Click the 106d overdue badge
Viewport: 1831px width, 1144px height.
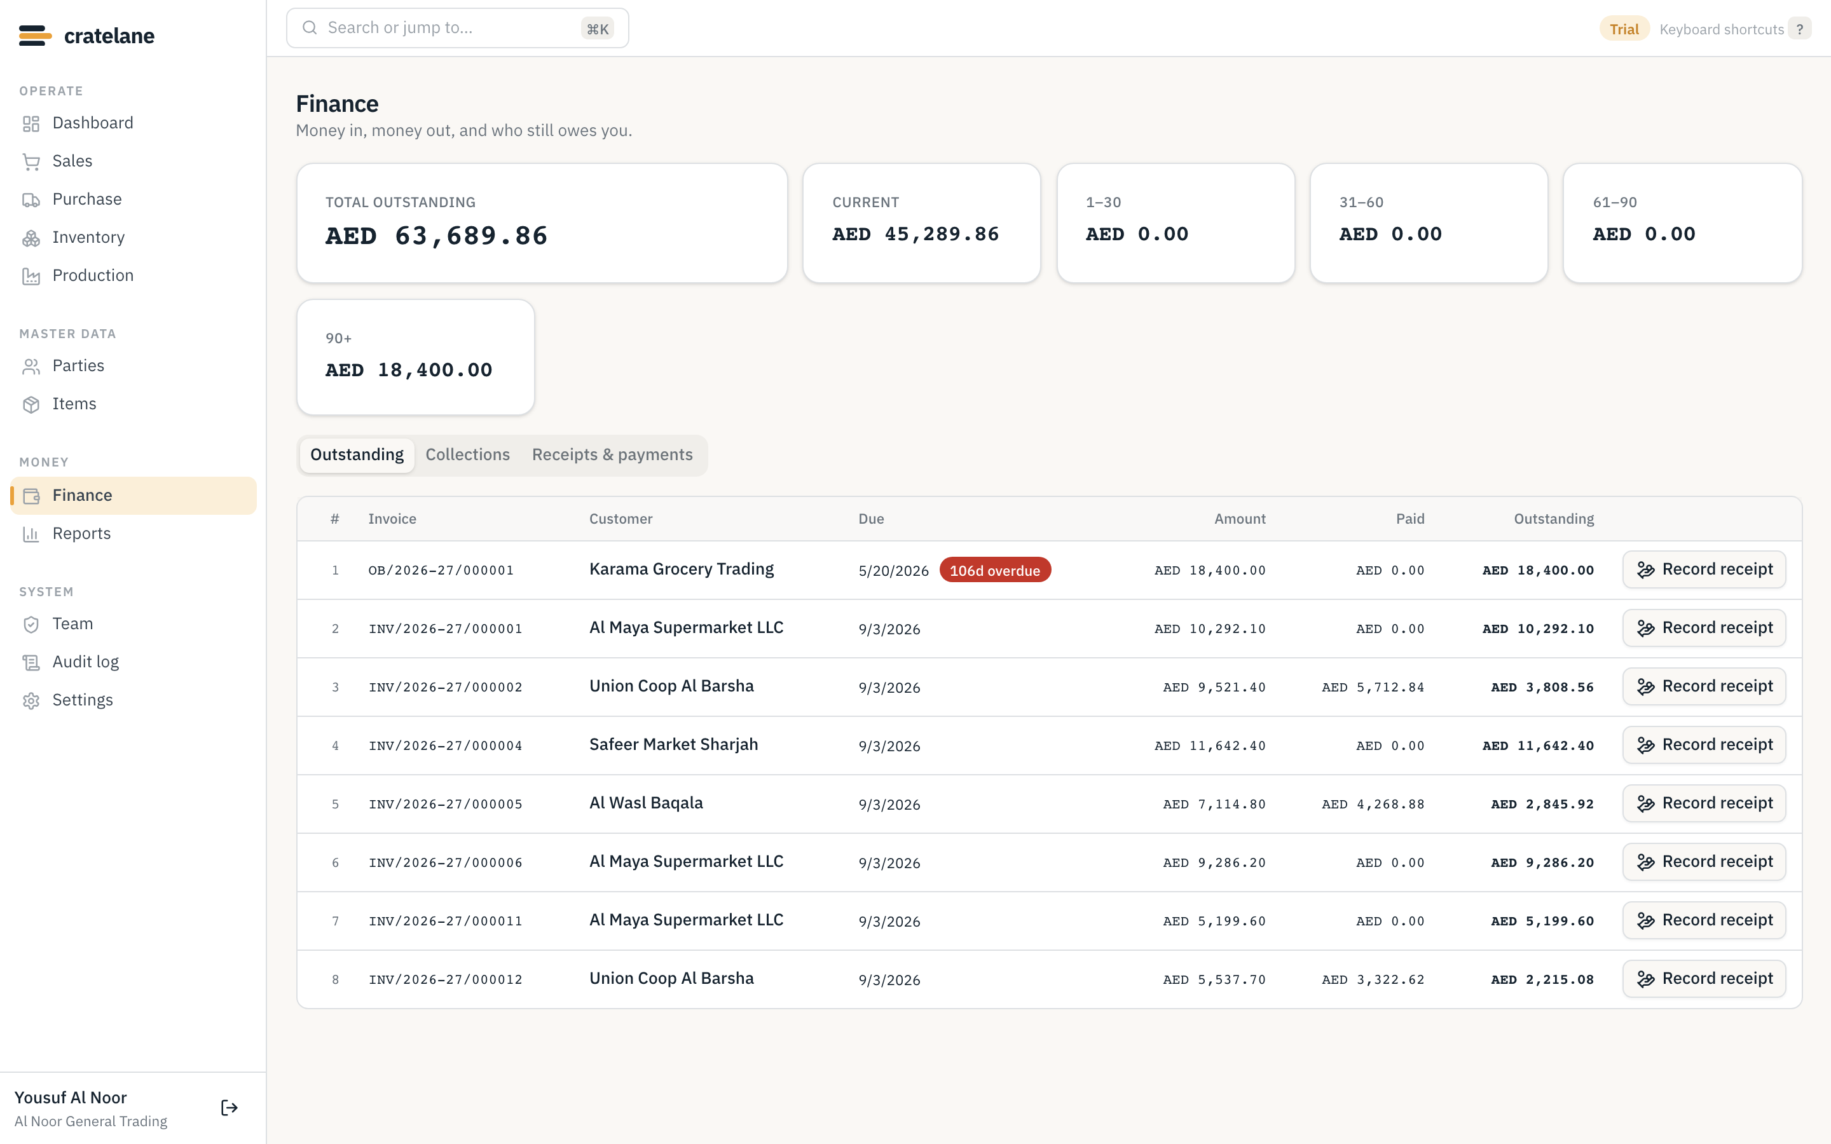(995, 571)
